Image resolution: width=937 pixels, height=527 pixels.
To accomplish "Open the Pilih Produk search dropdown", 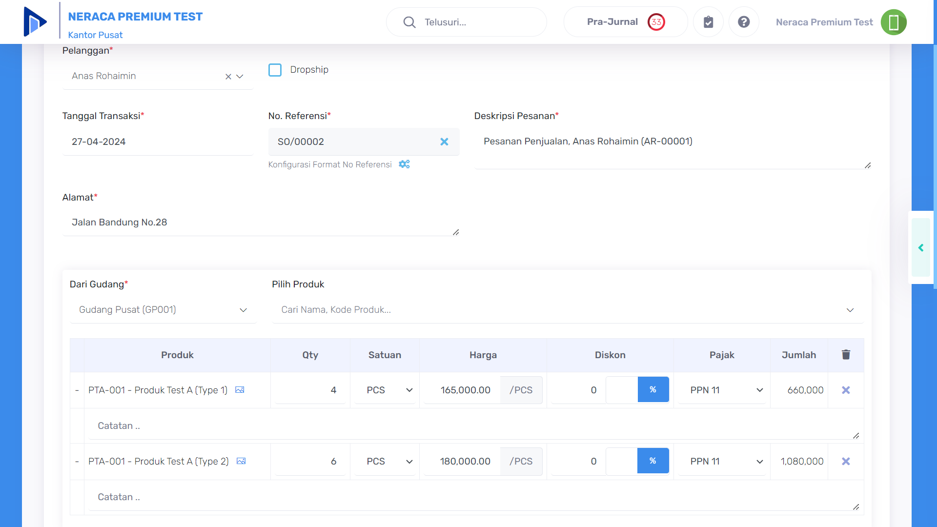I will [568, 310].
